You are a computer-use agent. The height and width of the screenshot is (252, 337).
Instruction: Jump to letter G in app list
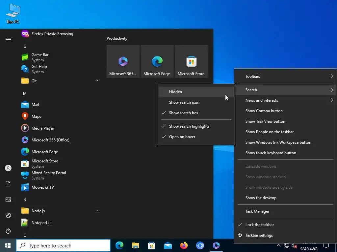coord(25,46)
